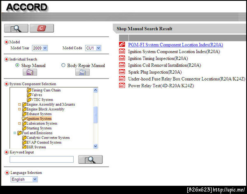Open Power Relay Test(4D-R20A/K24Z) result
The width and height of the screenshot is (247, 194).
point(161,85)
